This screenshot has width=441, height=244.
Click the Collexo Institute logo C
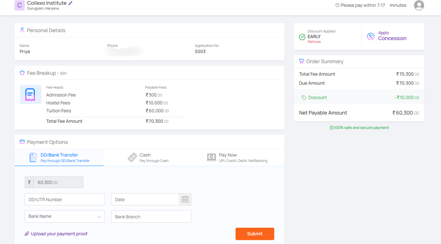tap(20, 5)
